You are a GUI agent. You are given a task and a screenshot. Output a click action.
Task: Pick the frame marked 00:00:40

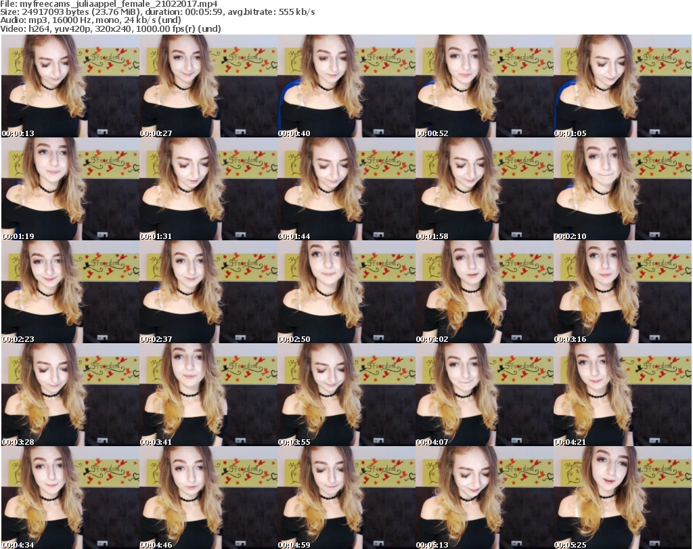pos(346,86)
